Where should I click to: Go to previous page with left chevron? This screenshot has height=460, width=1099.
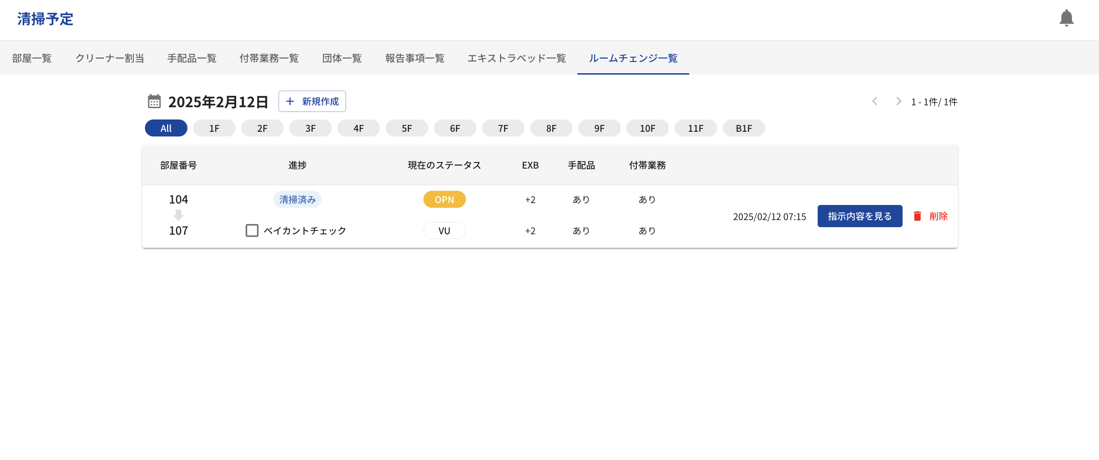coord(875,102)
